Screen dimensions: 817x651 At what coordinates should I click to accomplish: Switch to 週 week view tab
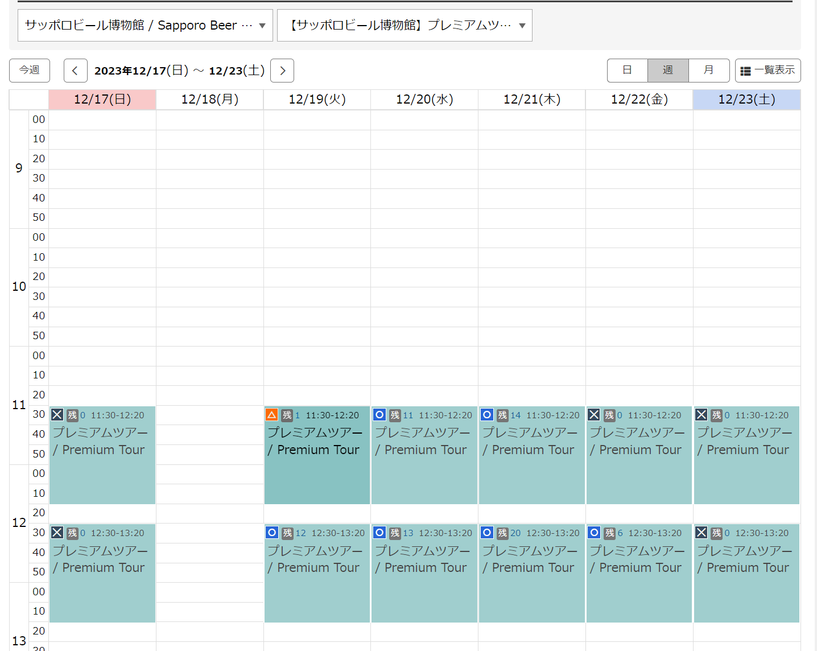click(x=668, y=71)
